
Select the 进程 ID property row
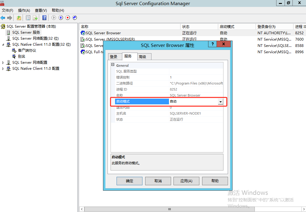click(x=169, y=89)
